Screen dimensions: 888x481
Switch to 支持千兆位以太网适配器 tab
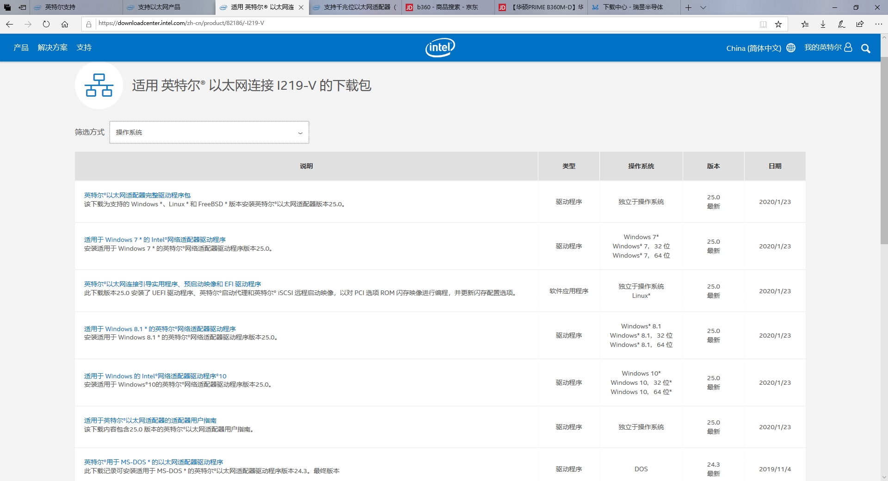pyautogui.click(x=355, y=7)
